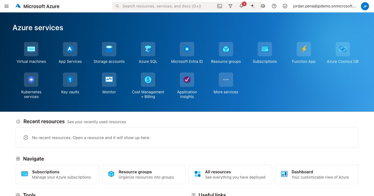This screenshot has height=196, width=374.
Task: Open Storage accounts service
Action: [109, 53]
